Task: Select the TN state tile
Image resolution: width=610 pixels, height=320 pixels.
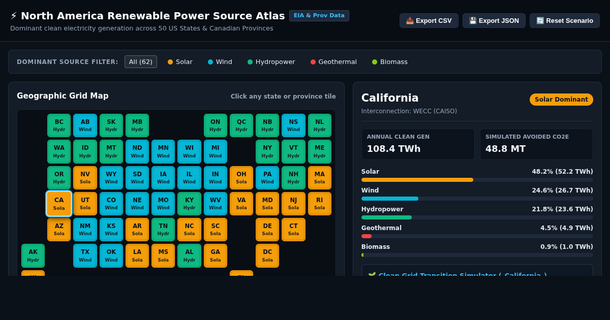Action: pyautogui.click(x=163, y=230)
